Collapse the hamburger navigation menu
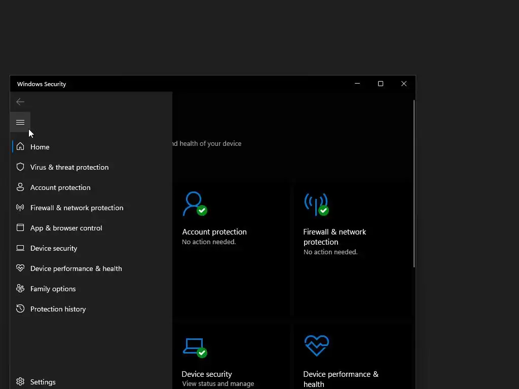This screenshot has width=519, height=389. (20, 123)
